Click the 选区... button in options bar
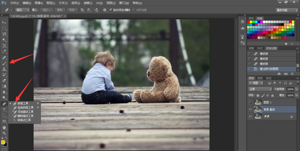Viewport: 300px width, 151px height. [x=46, y=10]
